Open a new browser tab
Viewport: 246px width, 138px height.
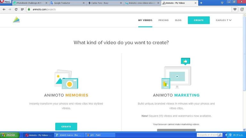201,3
